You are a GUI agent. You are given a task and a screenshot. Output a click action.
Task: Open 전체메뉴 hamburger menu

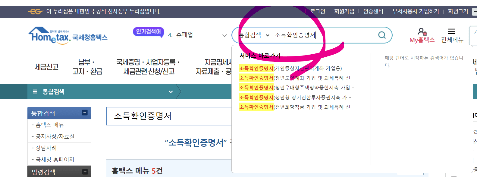(x=451, y=31)
